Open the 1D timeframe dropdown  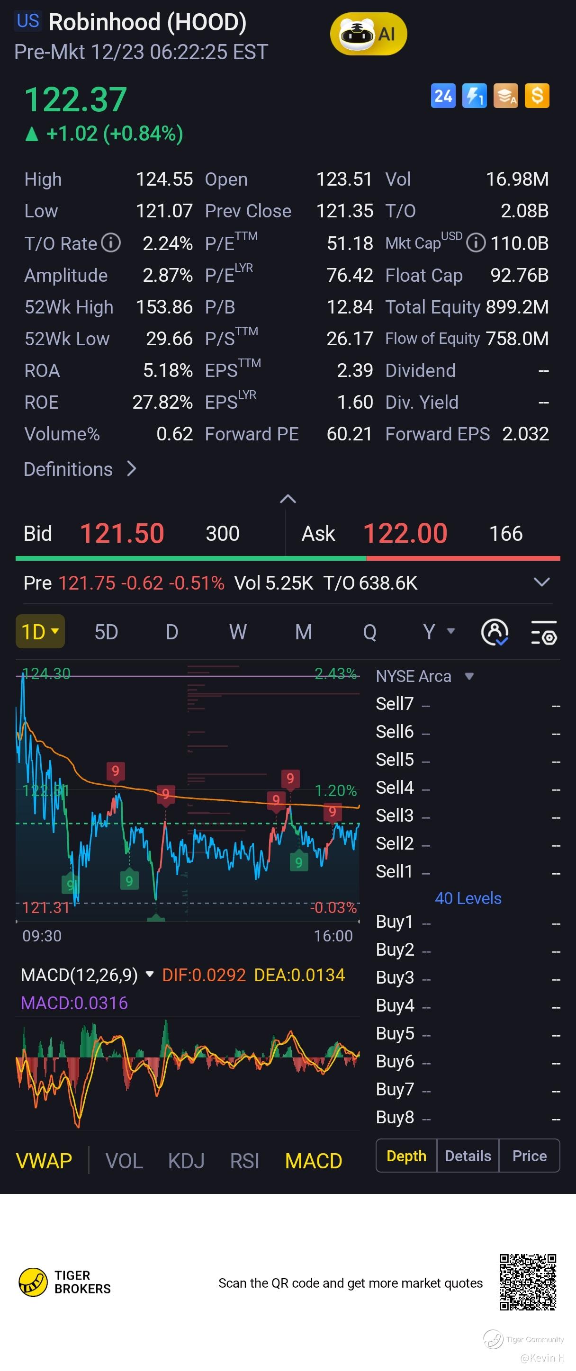point(40,632)
